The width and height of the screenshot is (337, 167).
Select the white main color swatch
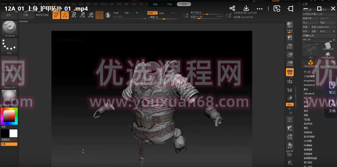coord(13,134)
